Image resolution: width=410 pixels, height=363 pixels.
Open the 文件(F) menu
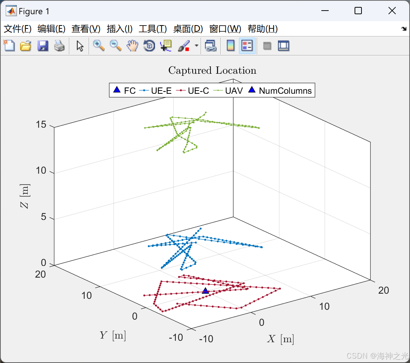pyautogui.click(x=17, y=29)
